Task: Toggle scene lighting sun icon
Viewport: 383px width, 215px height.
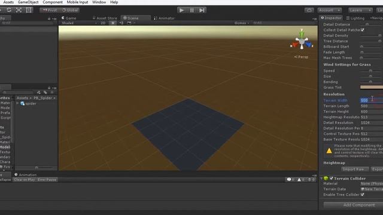Action: pos(113,23)
